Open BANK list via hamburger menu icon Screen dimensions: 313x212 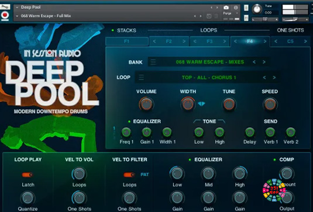(x=153, y=62)
